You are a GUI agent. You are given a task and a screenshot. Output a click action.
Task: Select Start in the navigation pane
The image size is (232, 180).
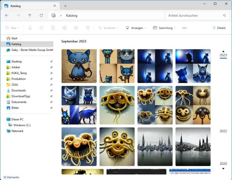14,38
